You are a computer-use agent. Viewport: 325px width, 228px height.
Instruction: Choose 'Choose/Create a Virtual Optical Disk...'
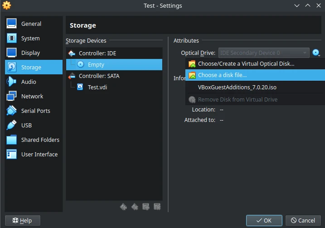tap(255, 64)
